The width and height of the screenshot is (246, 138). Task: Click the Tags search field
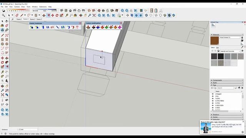[x=226, y=88]
